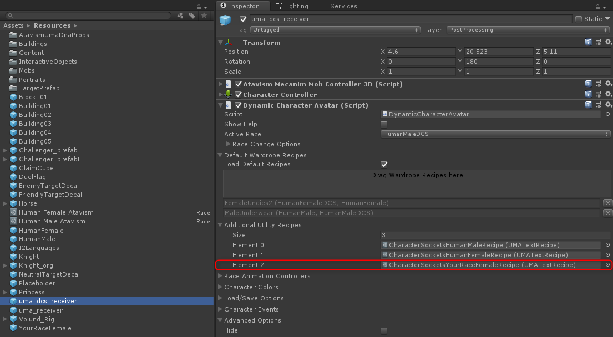The height and width of the screenshot is (337, 613).
Task: Click preset icon on Dynamic Character Avatar
Action: pos(599,105)
